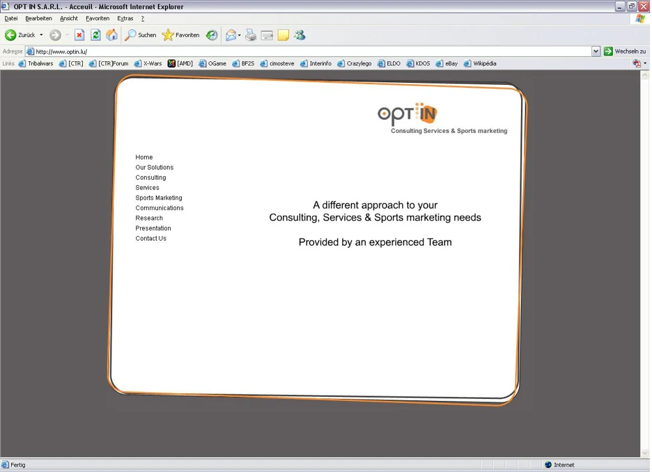Open the Our Solutions page link
The width and height of the screenshot is (652, 472).
click(x=155, y=167)
